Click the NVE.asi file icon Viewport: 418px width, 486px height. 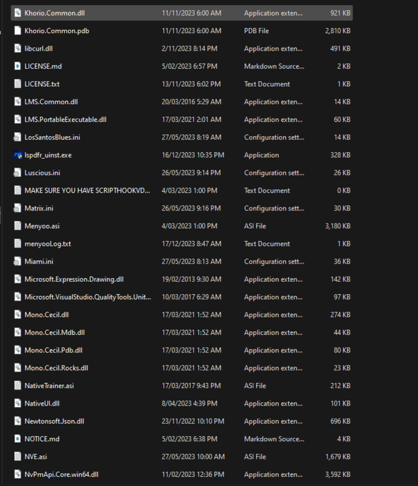click(x=17, y=457)
